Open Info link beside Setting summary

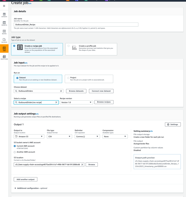click(x=151, y=131)
